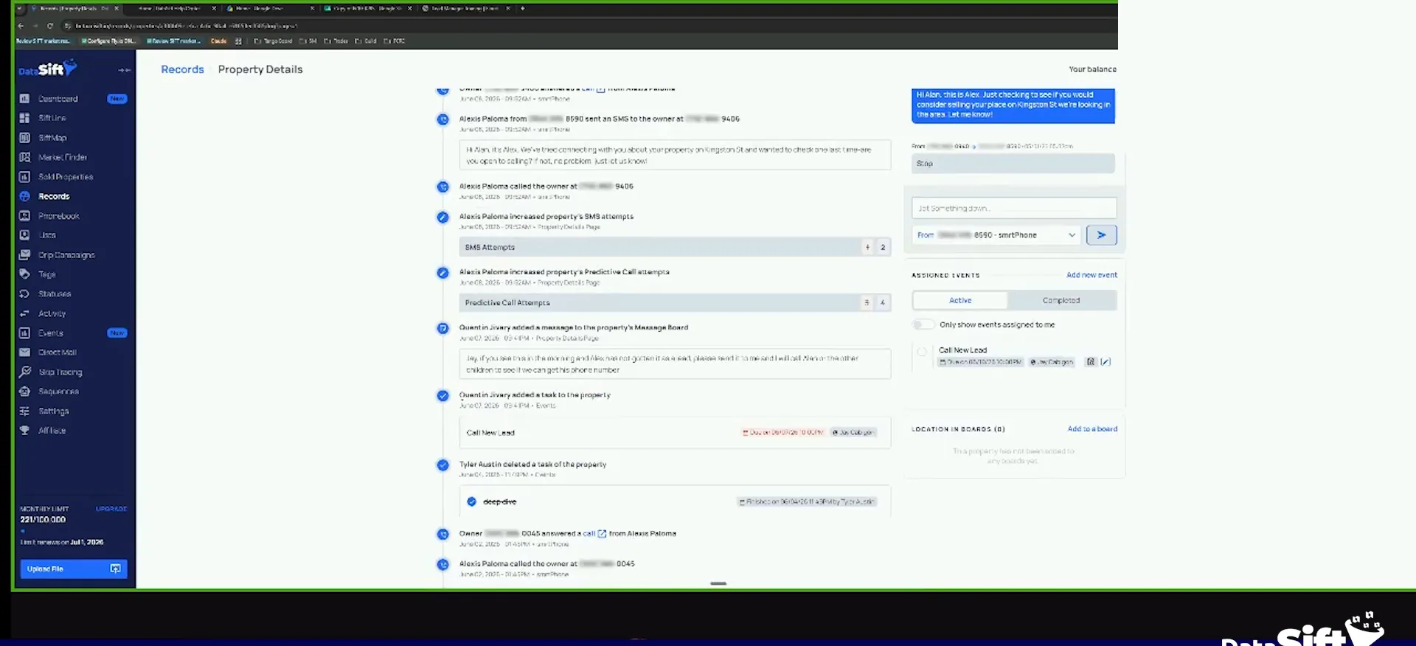1416x646 pixels.
Task: Open the From phone number dropdown
Action: 996,235
